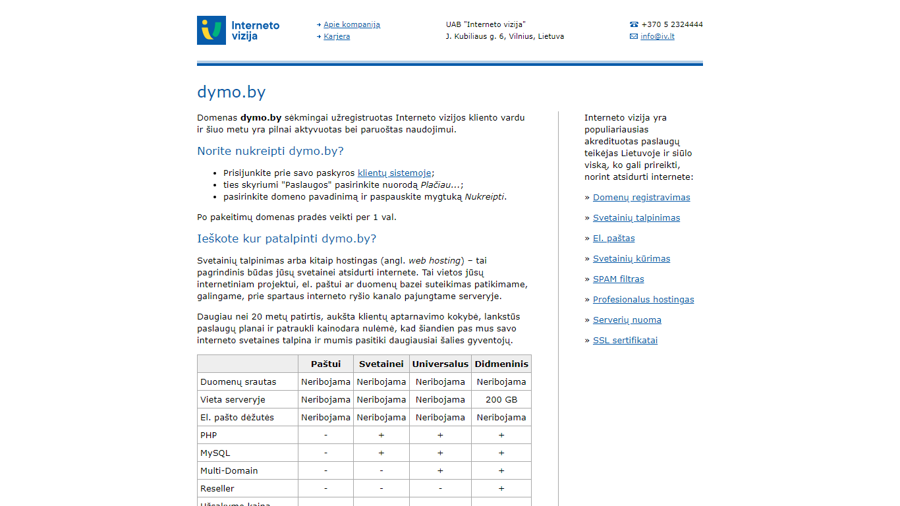Click the 200 GB cell

pos(501,399)
